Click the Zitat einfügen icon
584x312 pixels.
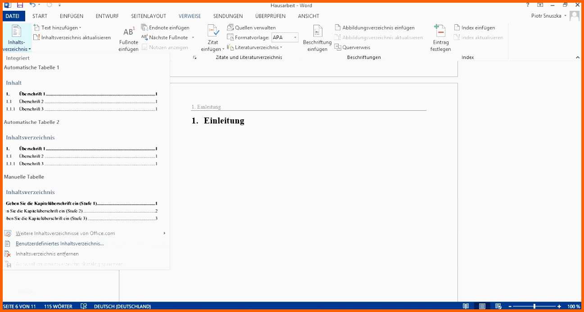(213, 32)
